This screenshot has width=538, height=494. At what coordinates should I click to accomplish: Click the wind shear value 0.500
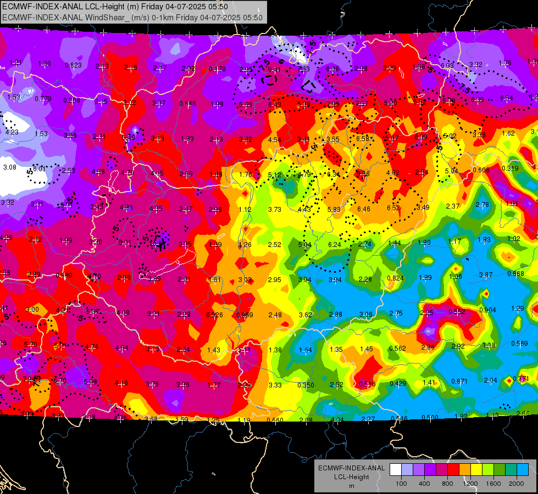pos(430,417)
